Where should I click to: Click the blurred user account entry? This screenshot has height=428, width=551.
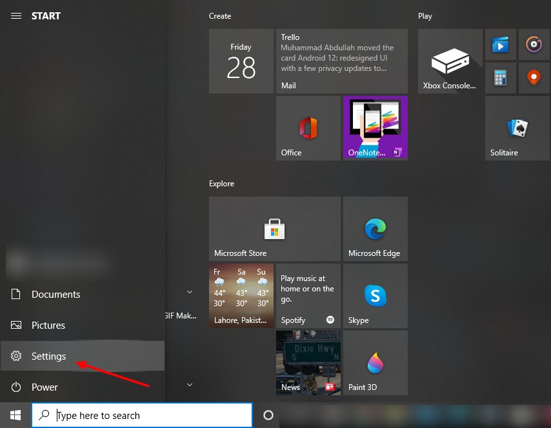click(x=58, y=262)
